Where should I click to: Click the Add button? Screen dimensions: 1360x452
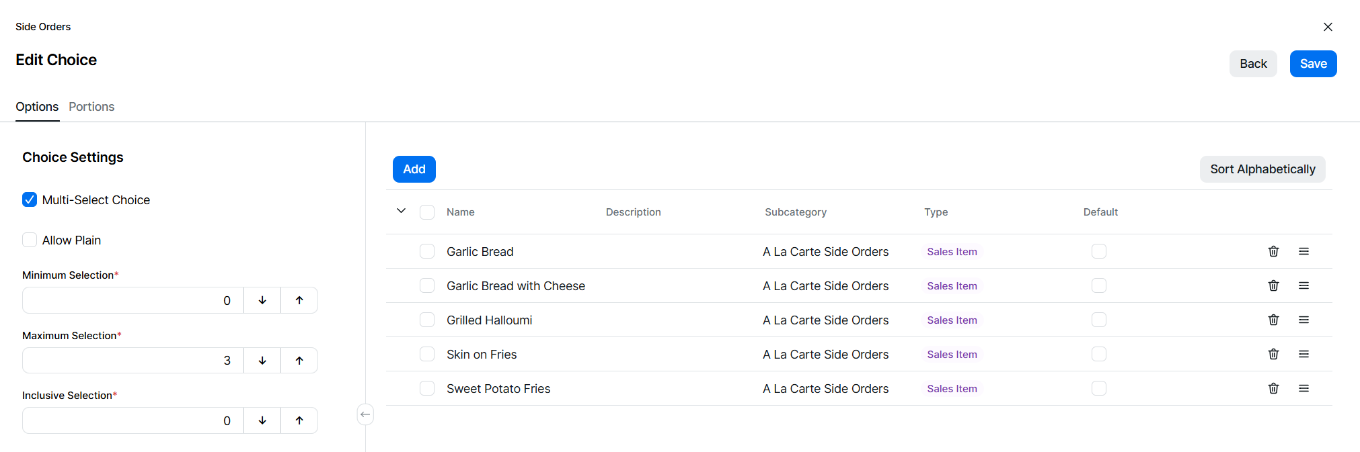pos(414,169)
